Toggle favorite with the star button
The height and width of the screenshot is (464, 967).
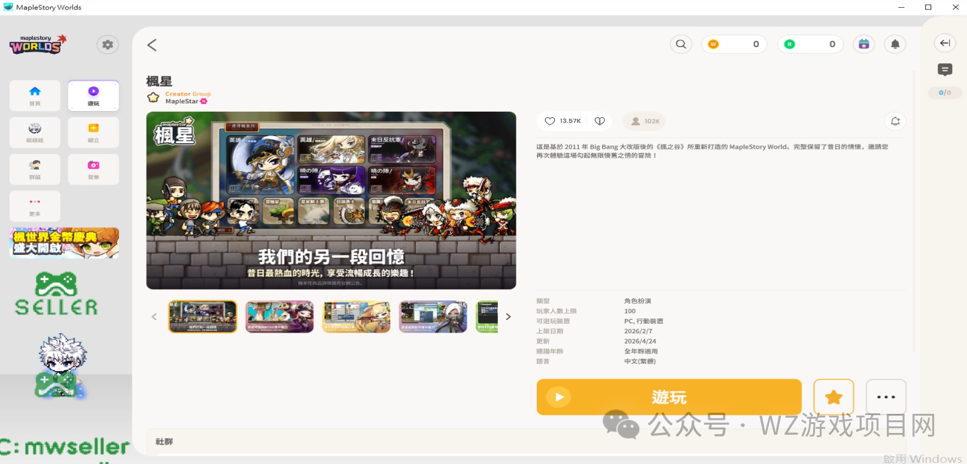pos(834,397)
